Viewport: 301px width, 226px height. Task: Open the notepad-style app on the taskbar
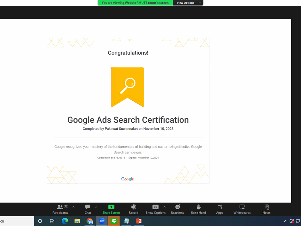click(x=126, y=221)
